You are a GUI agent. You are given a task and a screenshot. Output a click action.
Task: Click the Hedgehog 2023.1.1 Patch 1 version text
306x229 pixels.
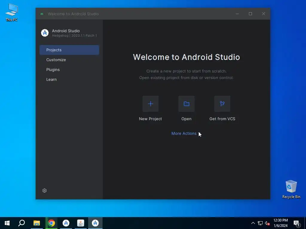click(74, 35)
